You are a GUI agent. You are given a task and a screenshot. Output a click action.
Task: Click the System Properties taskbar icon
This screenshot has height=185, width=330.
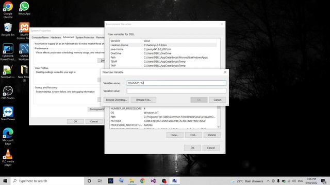point(174,181)
